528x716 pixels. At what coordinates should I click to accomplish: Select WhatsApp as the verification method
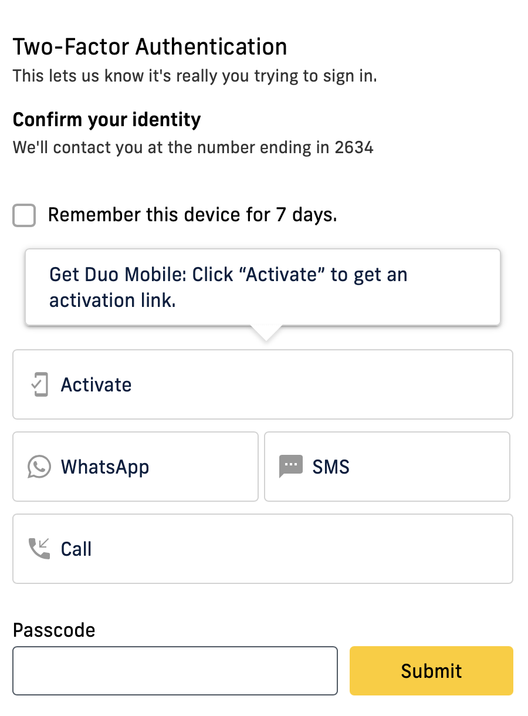click(x=136, y=467)
